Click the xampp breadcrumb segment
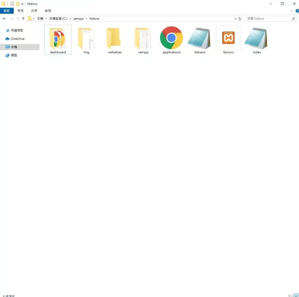 (78, 18)
